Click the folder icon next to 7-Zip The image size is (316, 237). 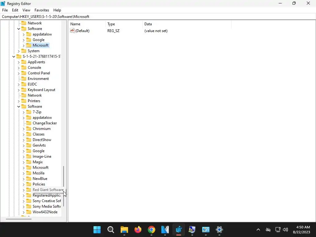click(x=29, y=112)
